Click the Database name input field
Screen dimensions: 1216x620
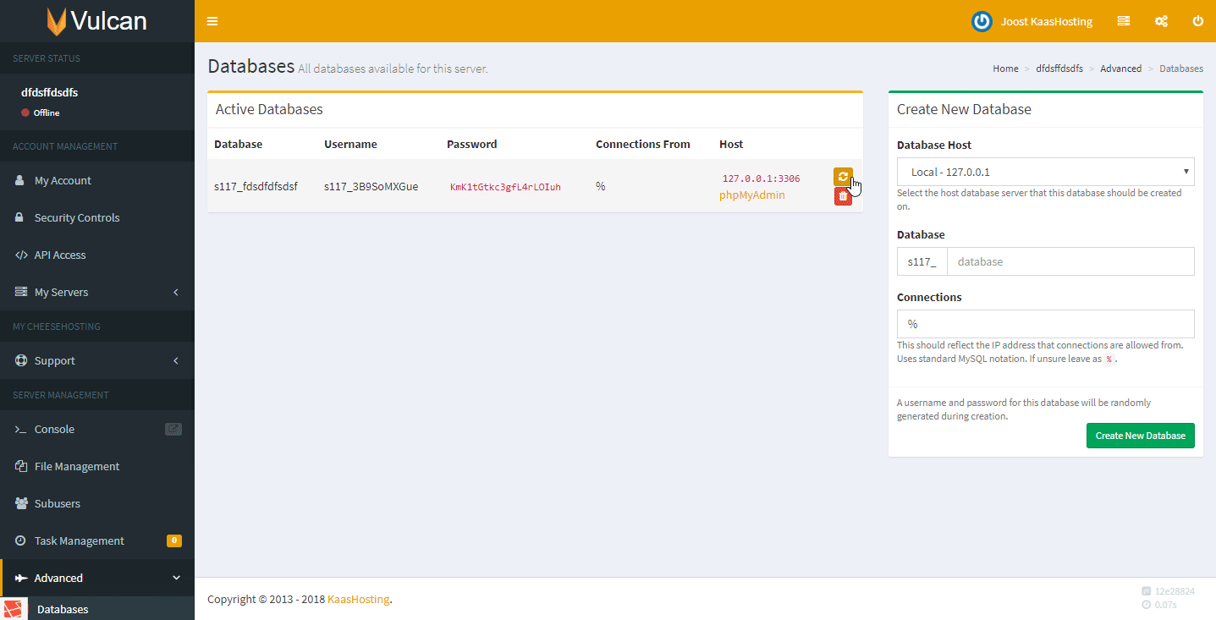point(1070,261)
